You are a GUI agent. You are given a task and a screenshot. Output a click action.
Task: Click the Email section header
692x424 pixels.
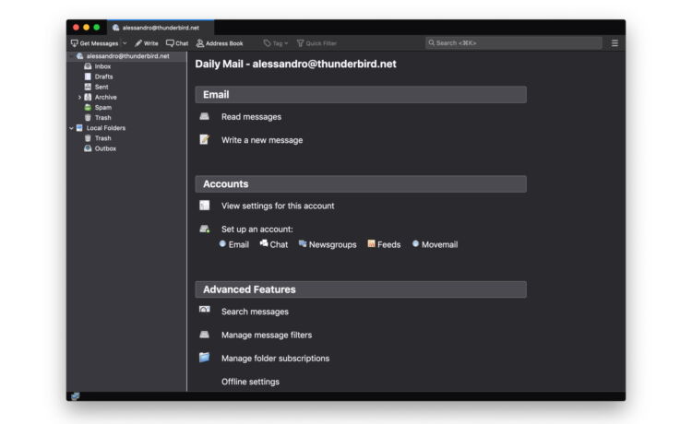361,95
